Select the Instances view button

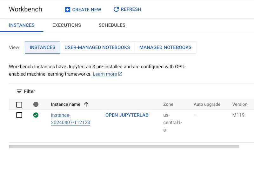(x=43, y=47)
